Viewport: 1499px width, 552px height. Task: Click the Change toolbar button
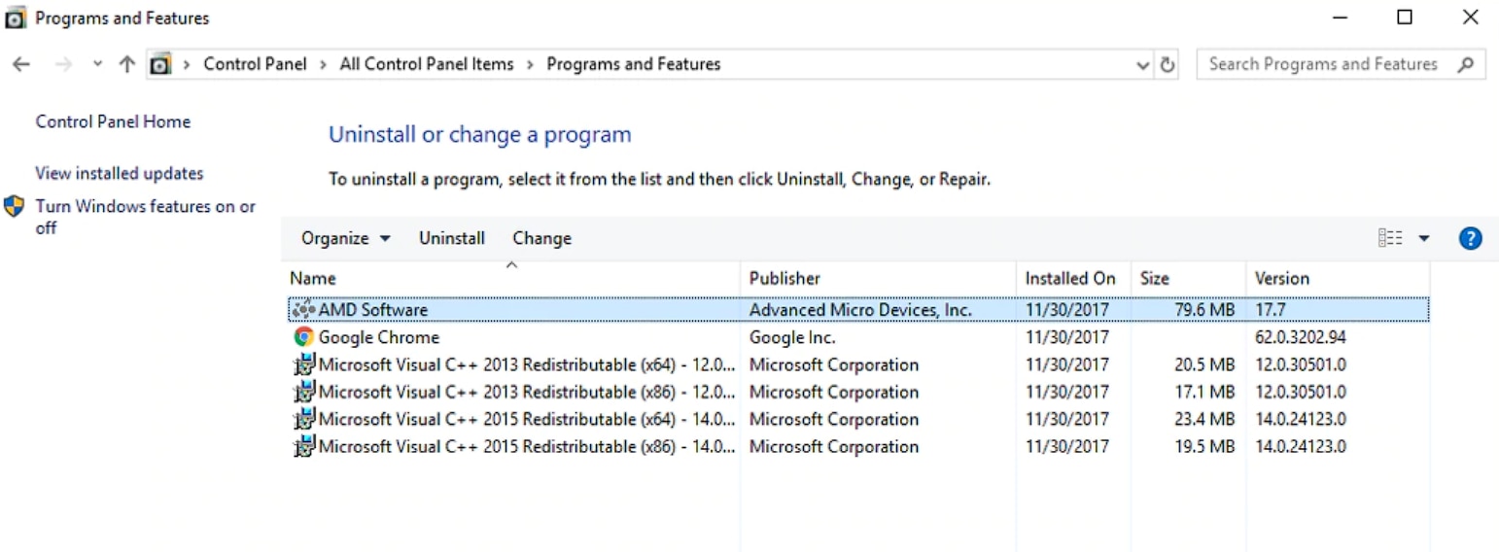tap(541, 238)
